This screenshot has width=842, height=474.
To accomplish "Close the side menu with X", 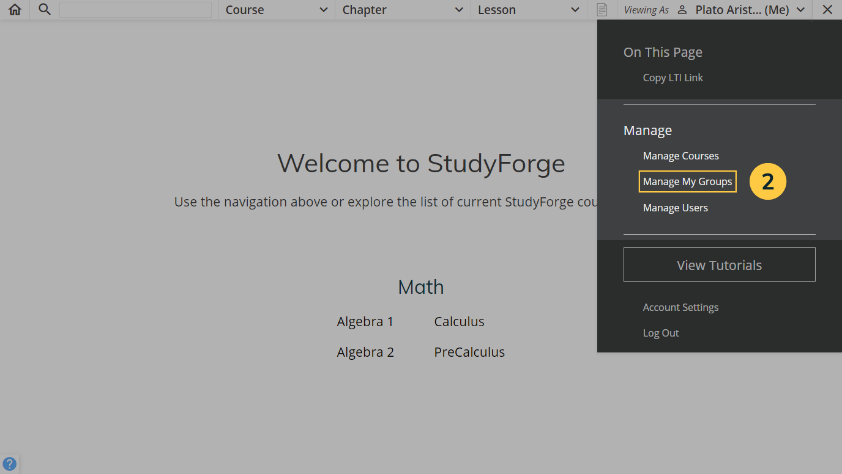I will click(827, 10).
